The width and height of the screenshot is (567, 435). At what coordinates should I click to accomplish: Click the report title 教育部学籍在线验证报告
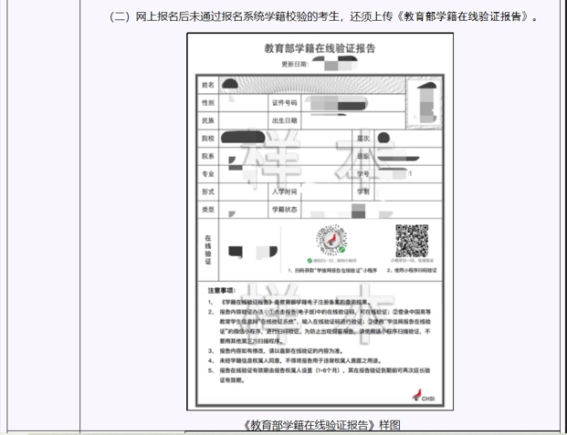[x=320, y=48]
